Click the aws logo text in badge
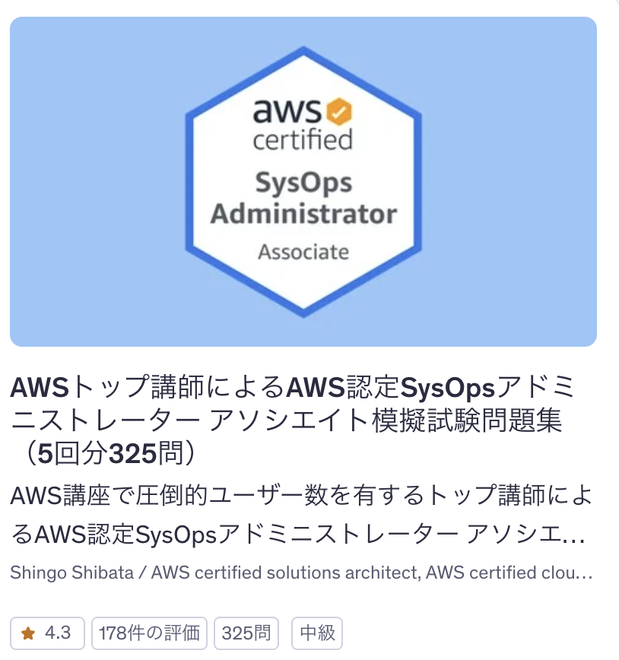 pos(288,113)
